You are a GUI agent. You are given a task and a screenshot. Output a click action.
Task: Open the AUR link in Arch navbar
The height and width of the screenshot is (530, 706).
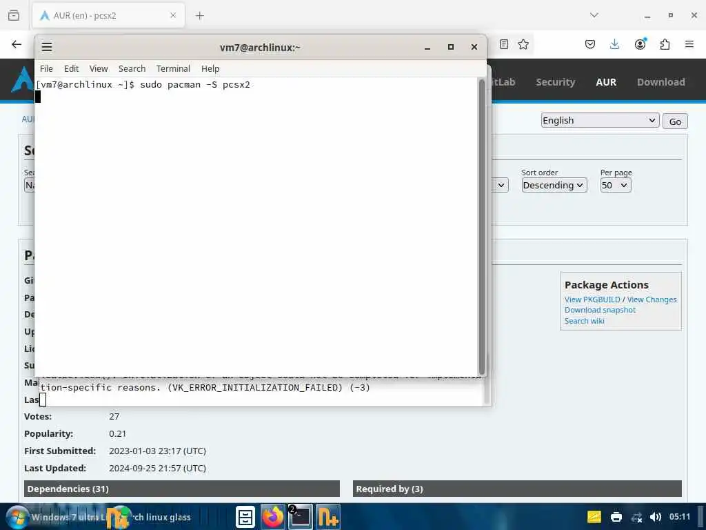(606, 82)
